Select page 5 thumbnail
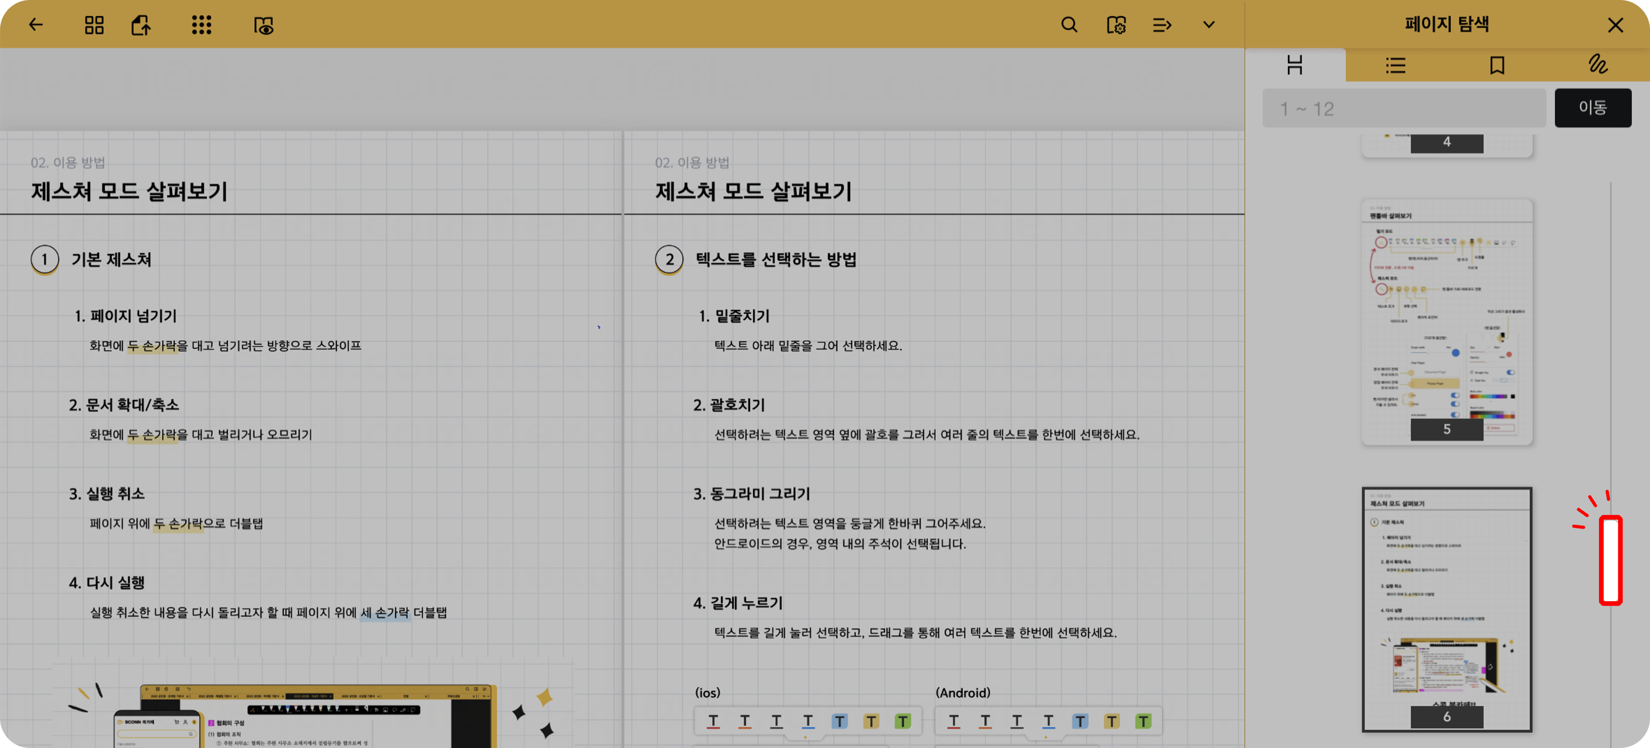Screen dimensions: 1650x748 pos(1447,321)
